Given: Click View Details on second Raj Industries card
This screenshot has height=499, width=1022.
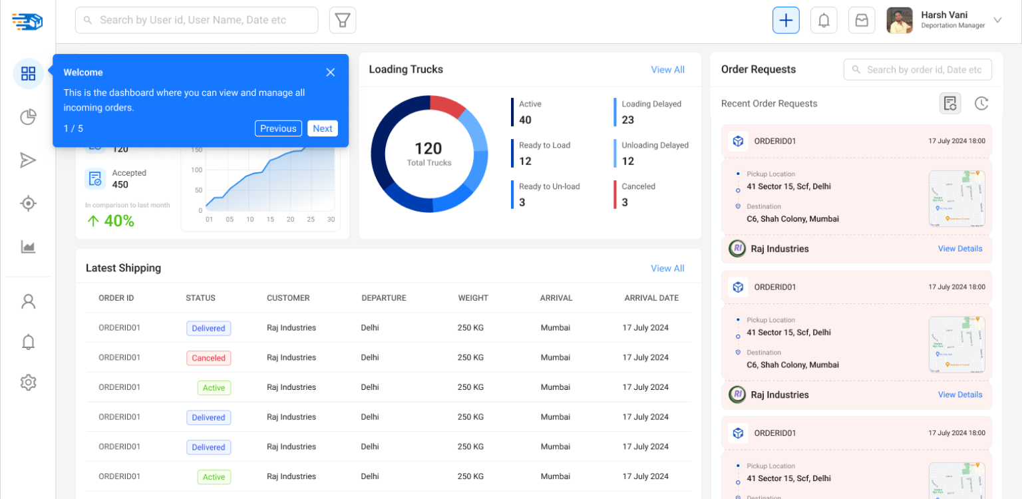Looking at the screenshot, I should tap(960, 395).
